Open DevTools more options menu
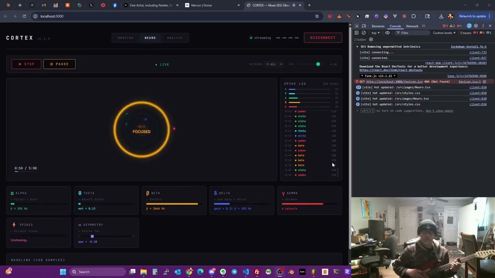This screenshot has width=495, height=278. pos(483,26)
